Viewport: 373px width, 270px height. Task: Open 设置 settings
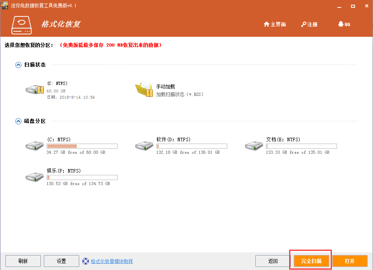tap(61, 261)
